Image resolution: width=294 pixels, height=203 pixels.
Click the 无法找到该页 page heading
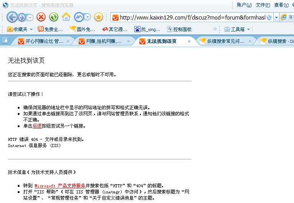[26, 61]
